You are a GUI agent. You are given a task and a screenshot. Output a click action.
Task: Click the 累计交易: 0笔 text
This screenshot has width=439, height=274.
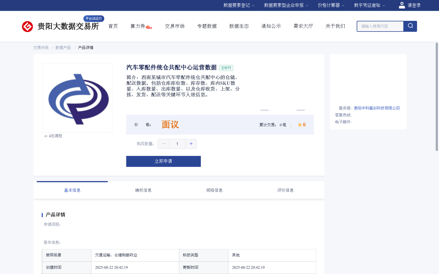tap(273, 125)
